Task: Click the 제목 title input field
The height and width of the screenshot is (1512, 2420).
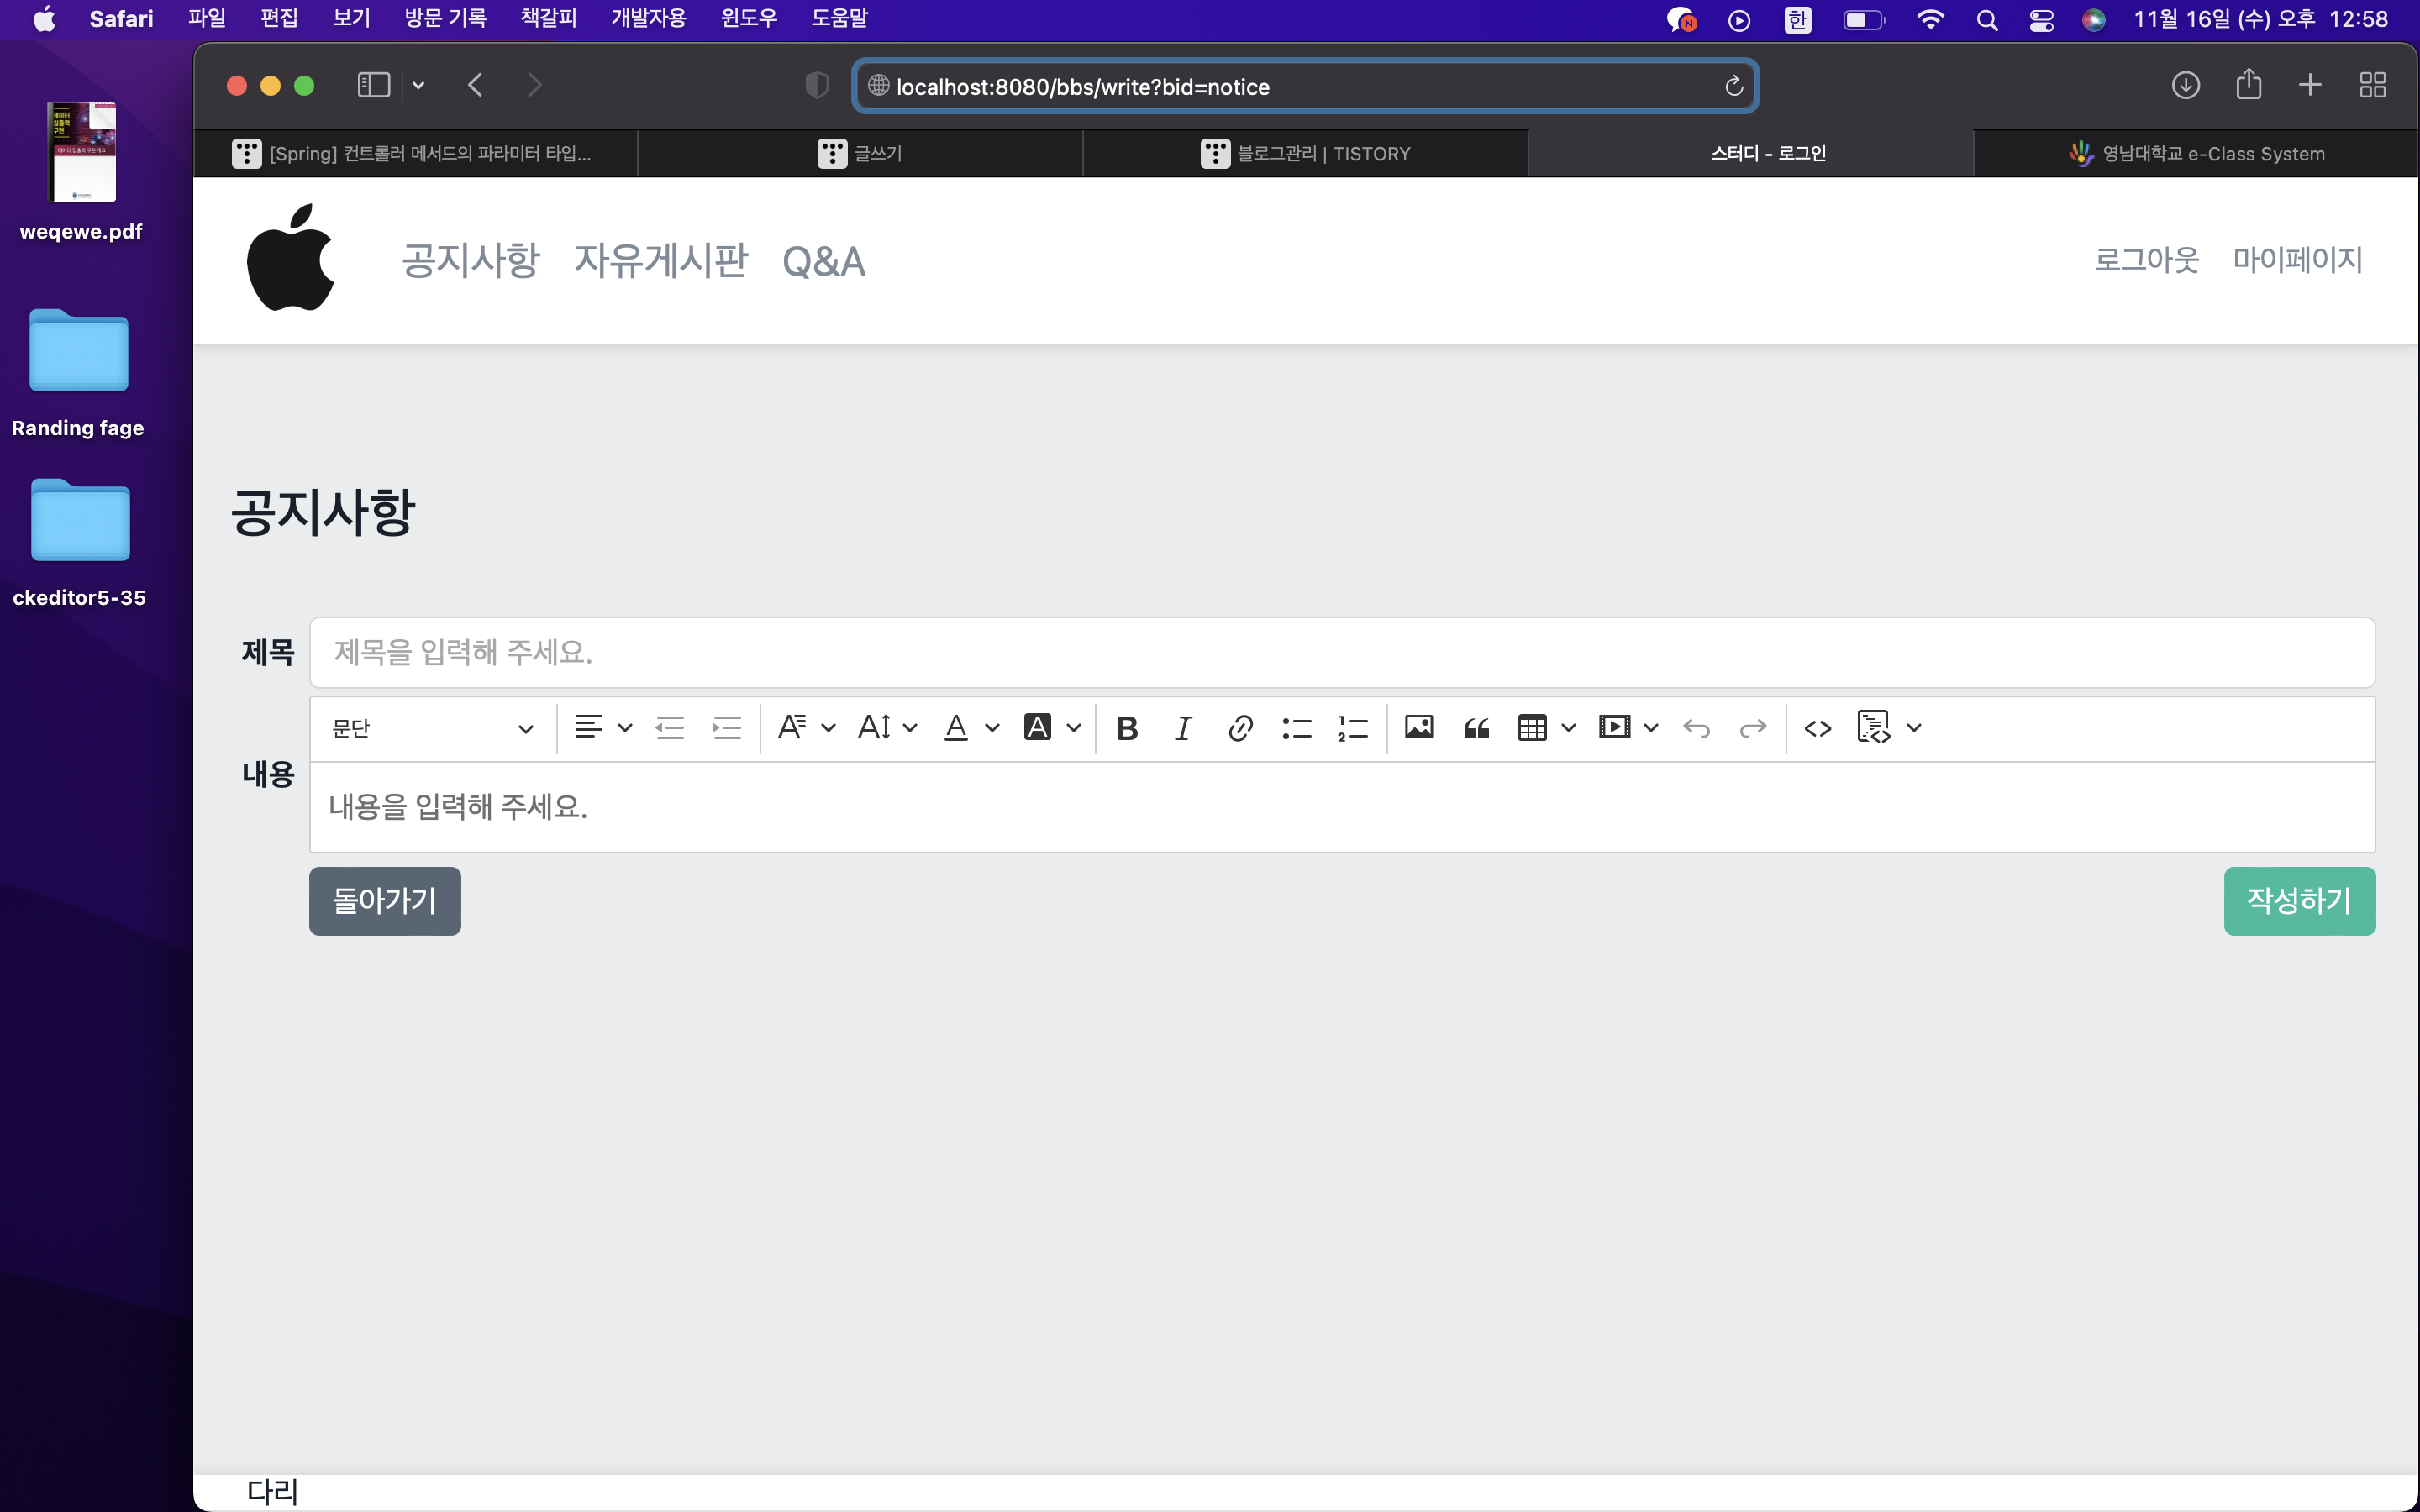Action: 1341,652
